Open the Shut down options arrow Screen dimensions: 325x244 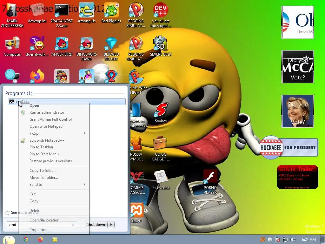pyautogui.click(x=111, y=225)
